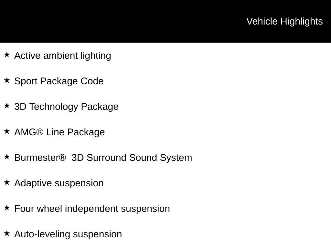Click the star bullet beside Active ambient lighting
The width and height of the screenshot is (331, 248).
click(7, 55)
